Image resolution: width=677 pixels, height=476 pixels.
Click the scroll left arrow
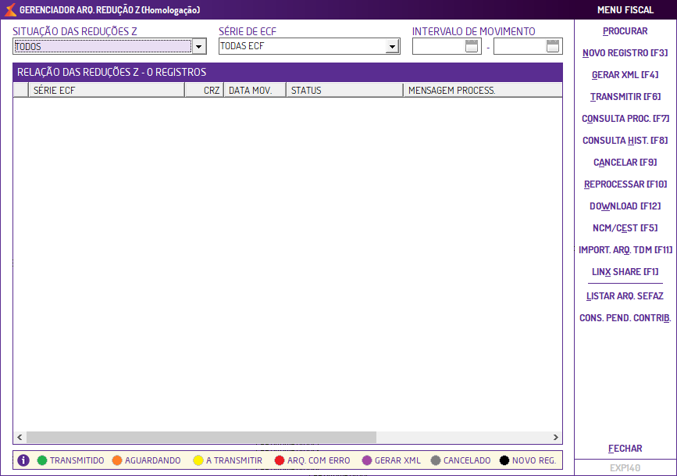20,437
